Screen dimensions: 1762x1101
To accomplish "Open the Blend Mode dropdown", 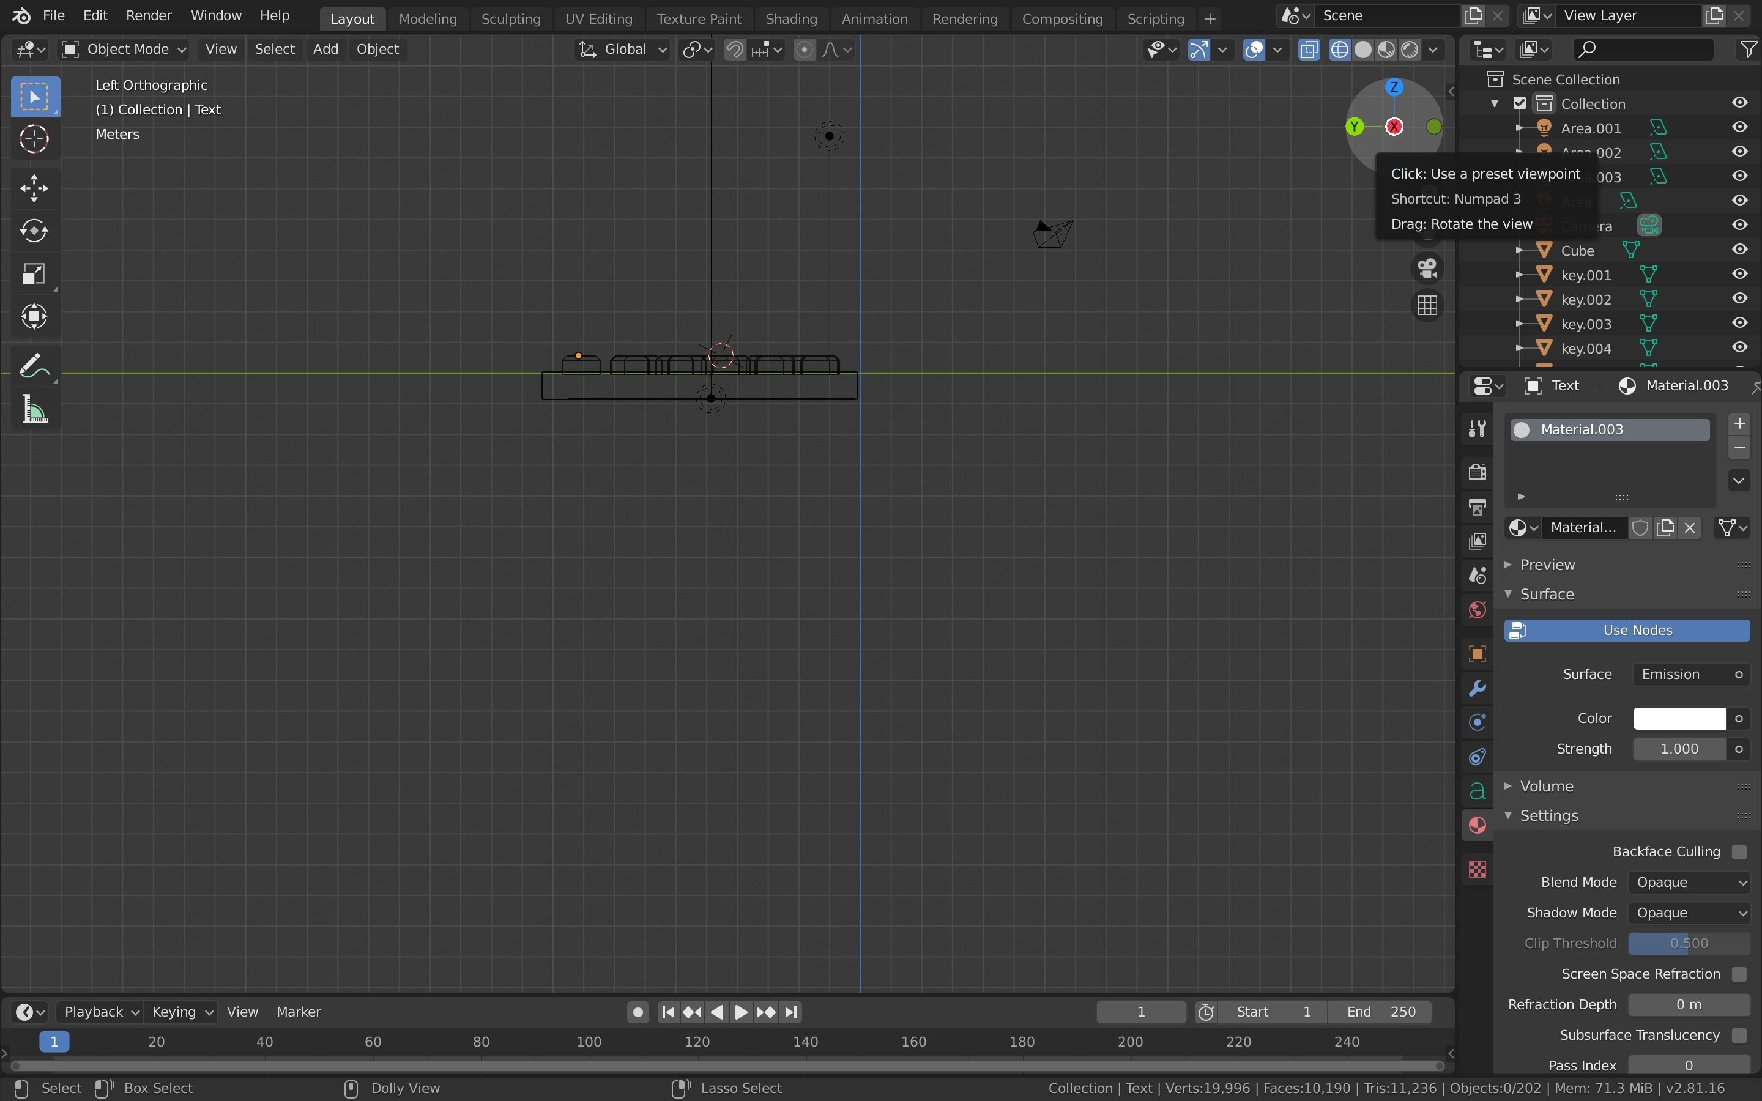I will tap(1689, 882).
